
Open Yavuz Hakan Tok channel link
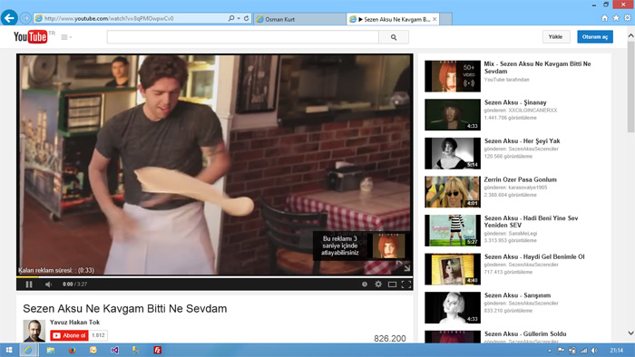point(74,323)
